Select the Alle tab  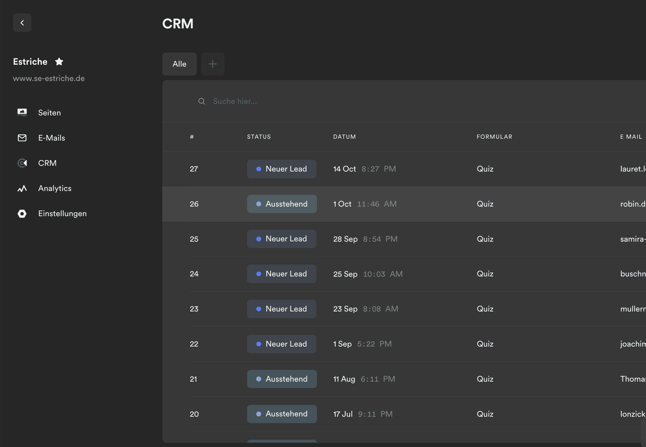179,64
